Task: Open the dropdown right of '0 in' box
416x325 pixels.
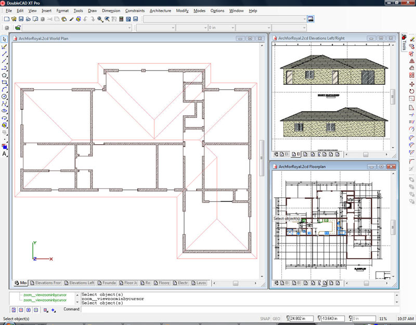Action: (x=253, y=28)
